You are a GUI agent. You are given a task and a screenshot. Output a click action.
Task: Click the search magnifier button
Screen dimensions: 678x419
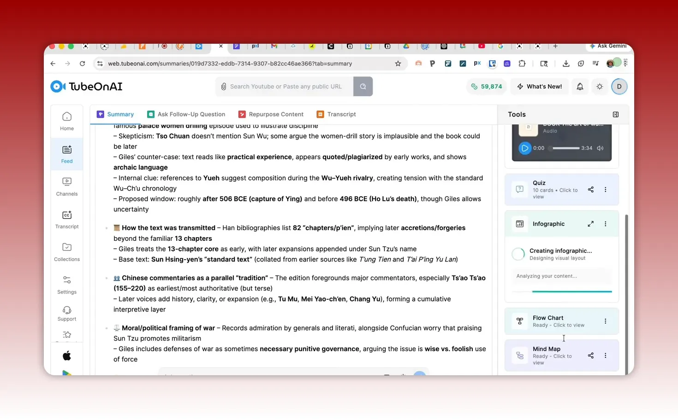tap(363, 87)
